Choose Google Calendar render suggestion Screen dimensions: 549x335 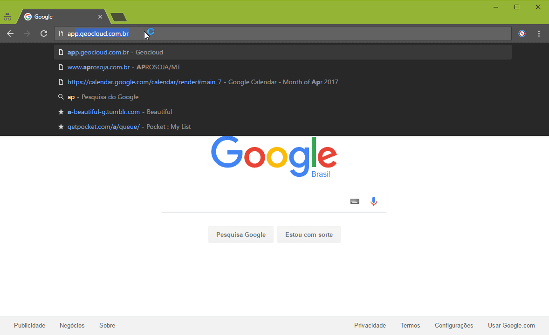coord(283,82)
